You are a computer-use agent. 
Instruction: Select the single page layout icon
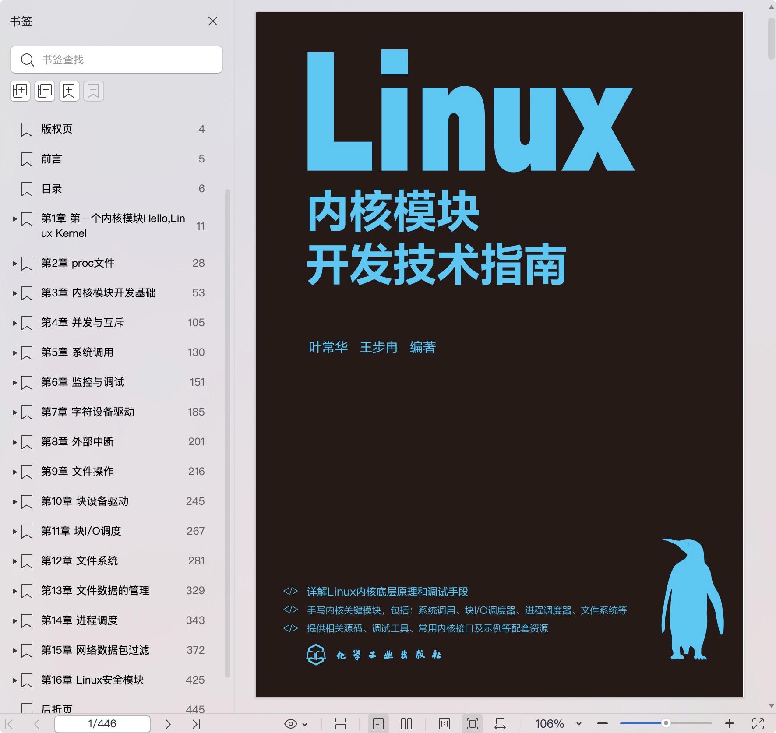click(379, 723)
